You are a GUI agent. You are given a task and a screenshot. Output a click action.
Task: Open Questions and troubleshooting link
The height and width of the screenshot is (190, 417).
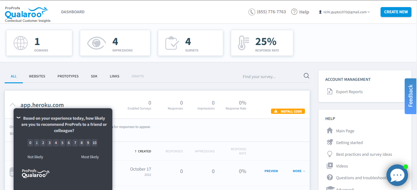(361, 178)
